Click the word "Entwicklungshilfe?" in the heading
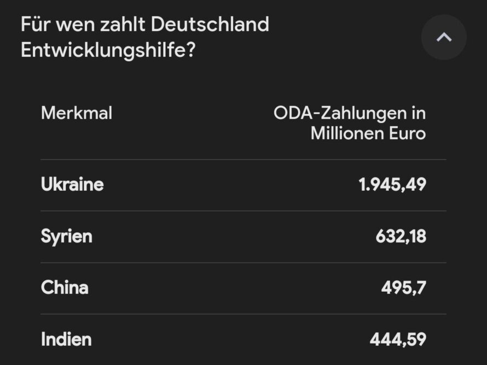The image size is (487, 365). [x=109, y=50]
